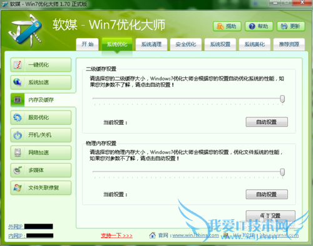Click the power icon for 开机/关机

(18, 135)
